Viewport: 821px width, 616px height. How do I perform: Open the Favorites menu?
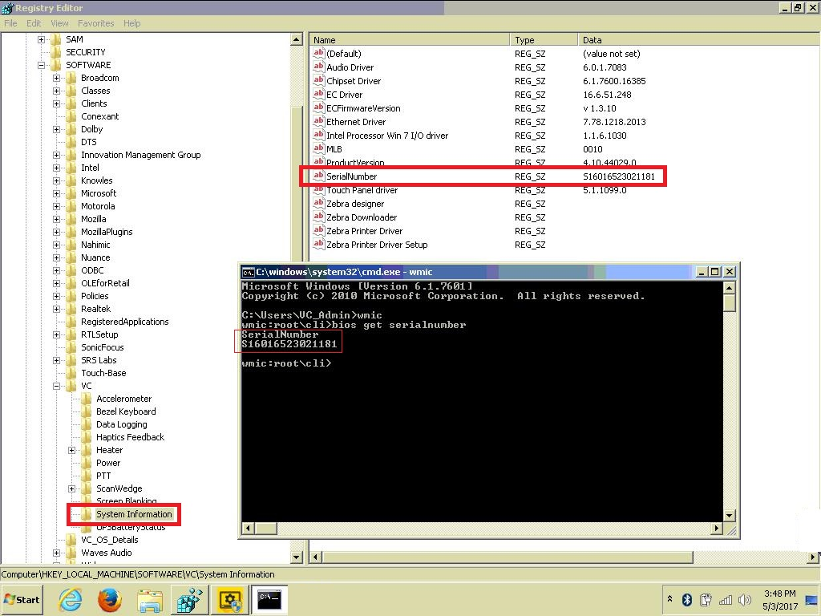click(x=96, y=23)
